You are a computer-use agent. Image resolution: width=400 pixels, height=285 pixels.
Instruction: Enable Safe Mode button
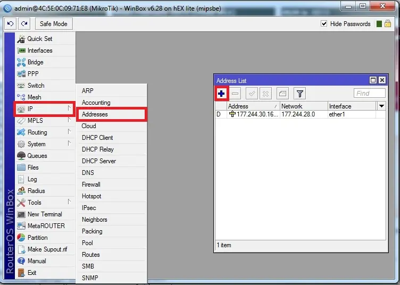pyautogui.click(x=54, y=24)
